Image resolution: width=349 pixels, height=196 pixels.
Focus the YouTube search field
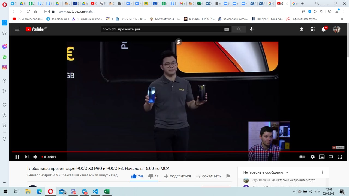pyautogui.click(x=162, y=29)
